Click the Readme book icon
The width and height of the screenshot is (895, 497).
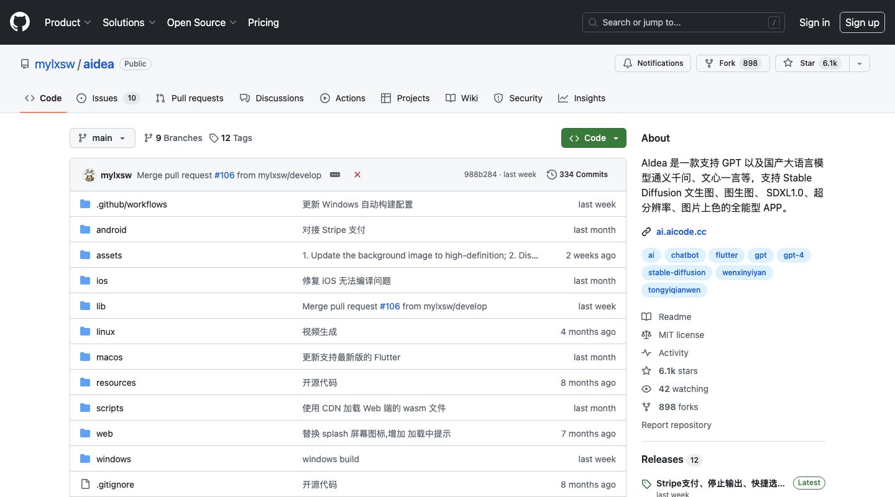pyautogui.click(x=646, y=317)
